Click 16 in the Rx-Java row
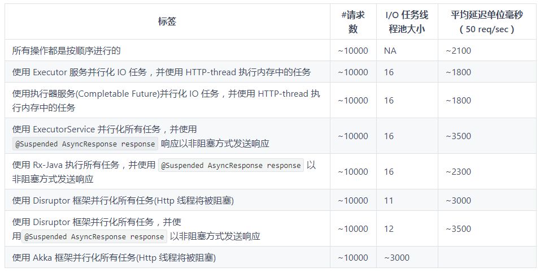Viewport: 540px width, 272px height. (x=389, y=172)
